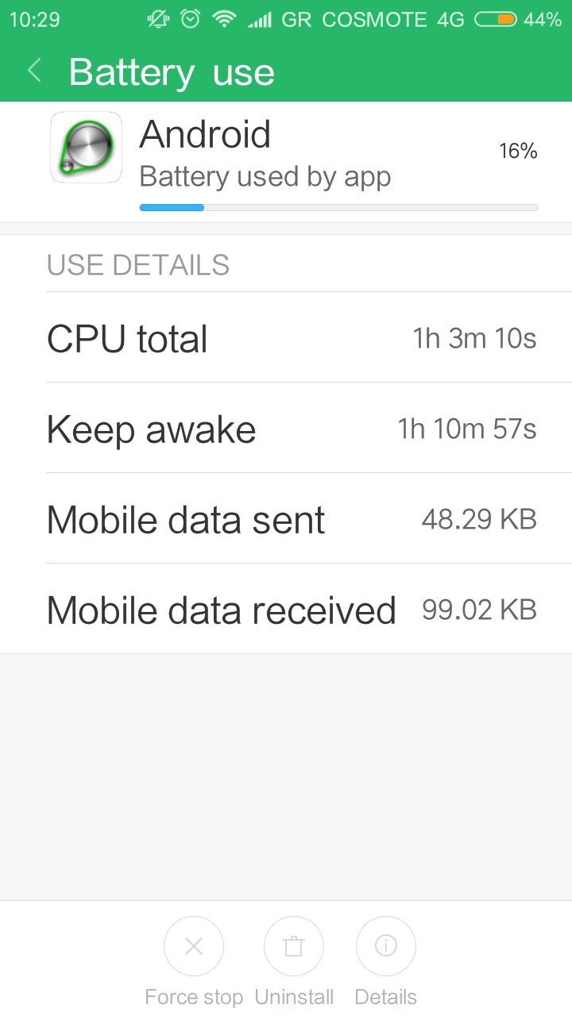Tap the Uninstall text label
The width and height of the screenshot is (572, 1016).
[x=294, y=997]
